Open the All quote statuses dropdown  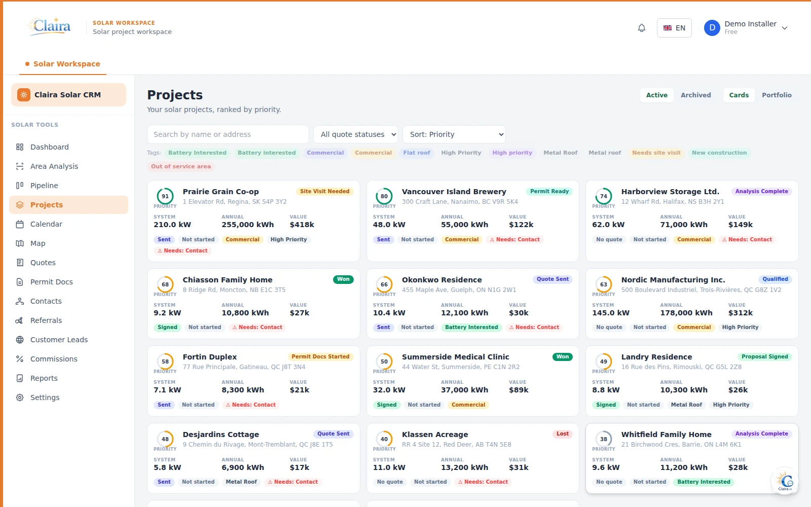[356, 134]
